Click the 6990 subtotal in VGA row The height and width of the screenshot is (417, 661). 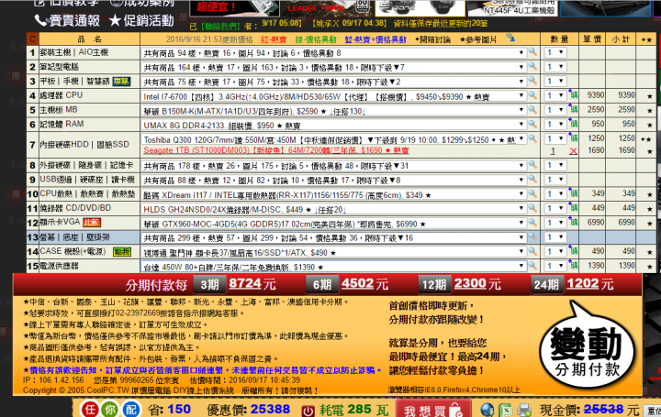626,222
